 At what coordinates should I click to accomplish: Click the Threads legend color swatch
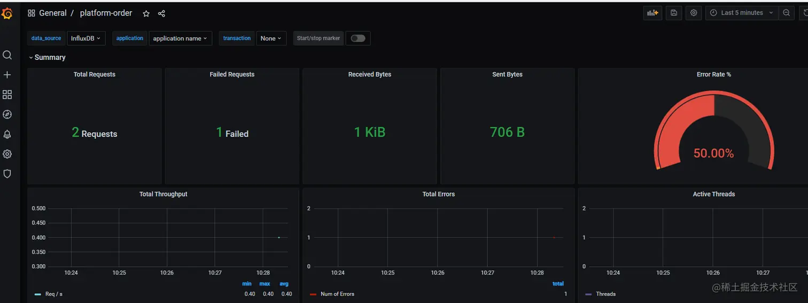click(x=588, y=294)
